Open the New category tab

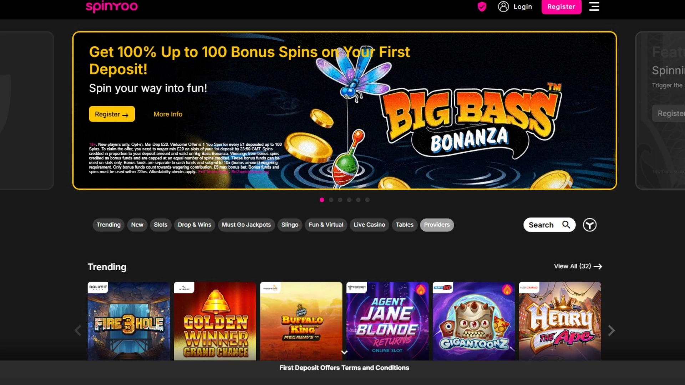coord(137,225)
